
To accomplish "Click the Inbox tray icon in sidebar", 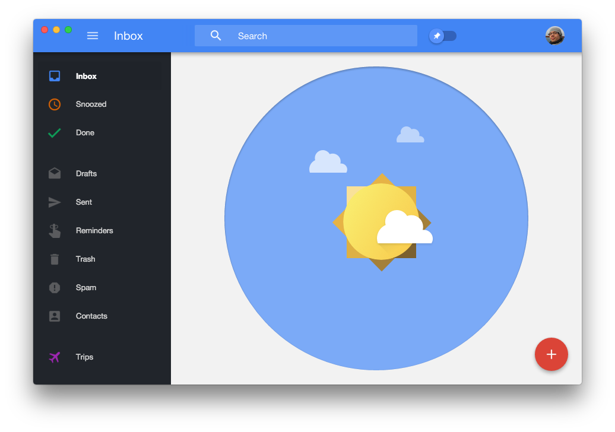I will tap(55, 75).
